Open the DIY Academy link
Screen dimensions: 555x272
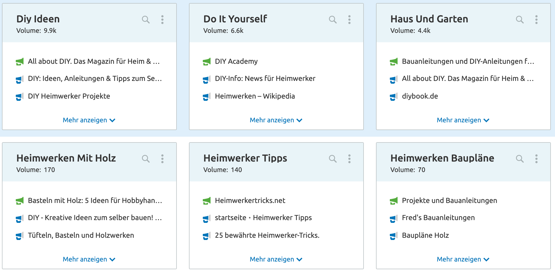(236, 61)
